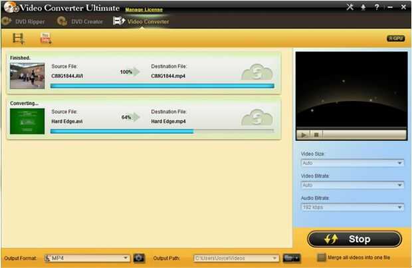Open the Manage License link

coord(144,10)
